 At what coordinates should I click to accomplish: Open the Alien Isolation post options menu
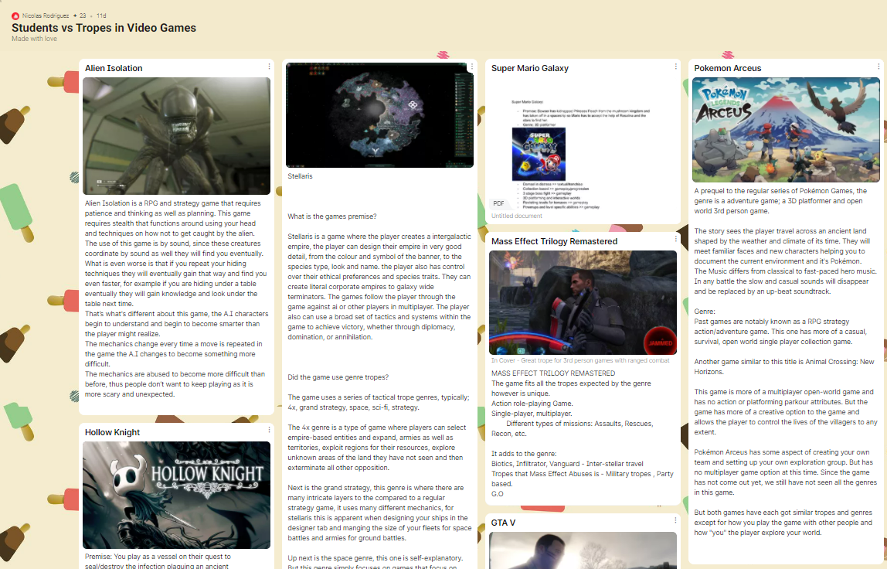269,66
